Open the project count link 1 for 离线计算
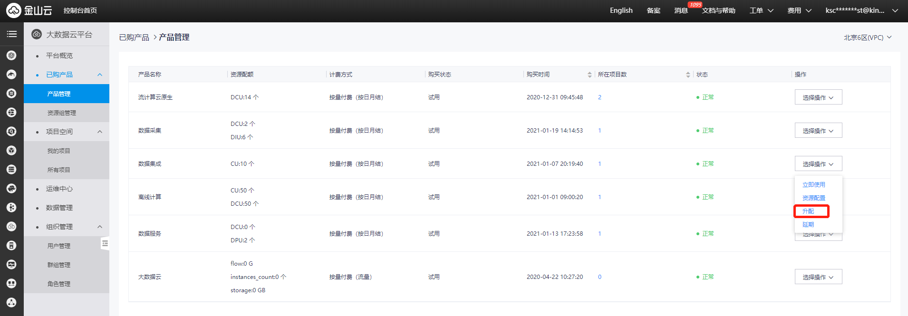908x316 pixels. pyautogui.click(x=599, y=197)
